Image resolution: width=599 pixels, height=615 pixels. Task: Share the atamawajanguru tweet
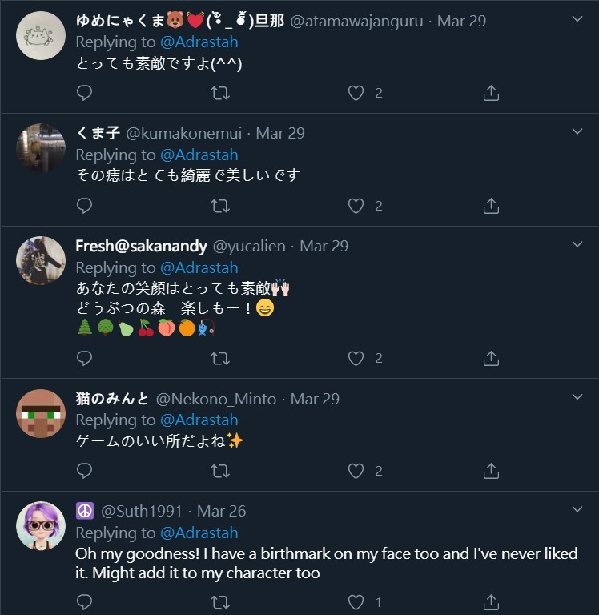(491, 93)
